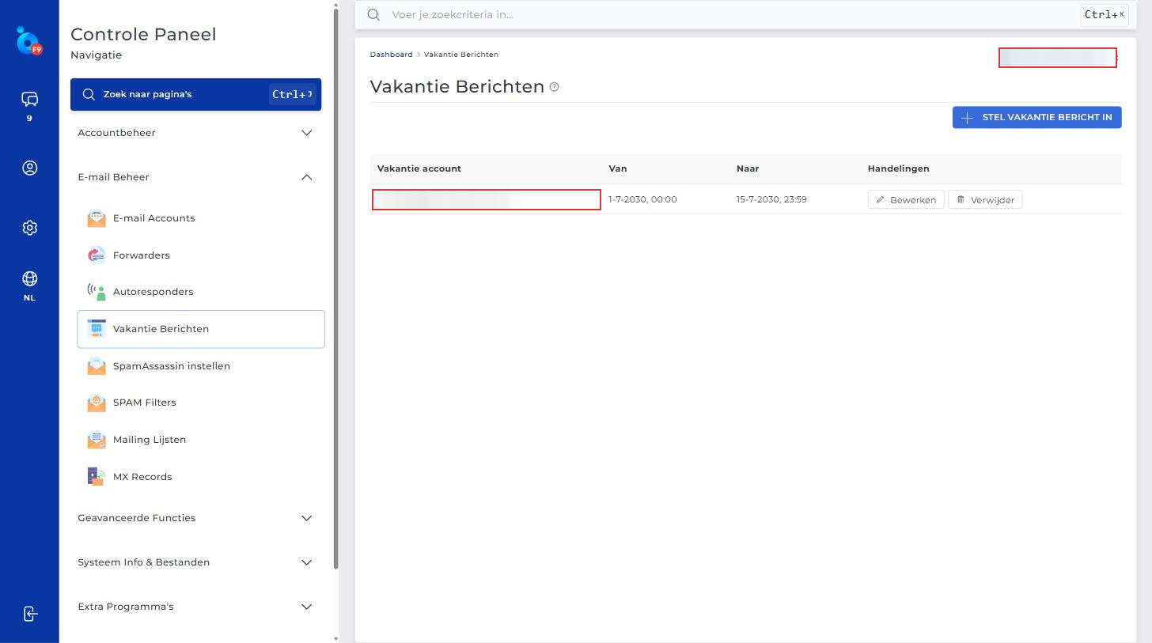The width and height of the screenshot is (1152, 643).
Task: Collapse the E-mail Beheer section
Action: [x=195, y=177]
